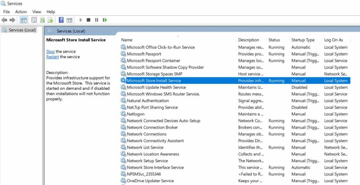Click the Export List toolbar icon
The height and width of the screenshot is (185, 360).
(x=51, y=20)
